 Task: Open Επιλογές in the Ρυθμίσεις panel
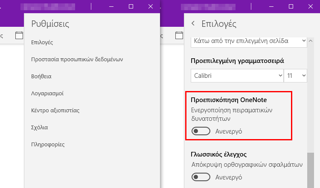tap(42, 42)
